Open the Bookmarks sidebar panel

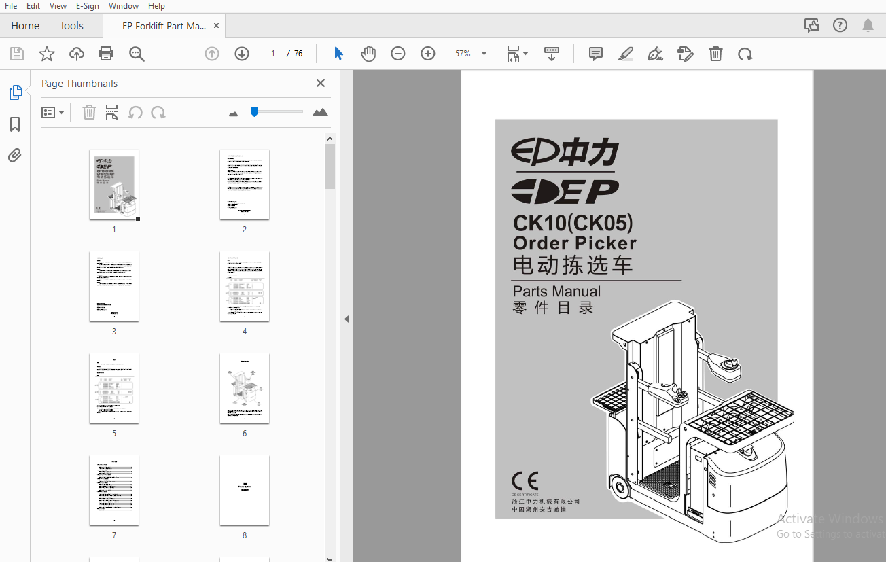(15, 124)
